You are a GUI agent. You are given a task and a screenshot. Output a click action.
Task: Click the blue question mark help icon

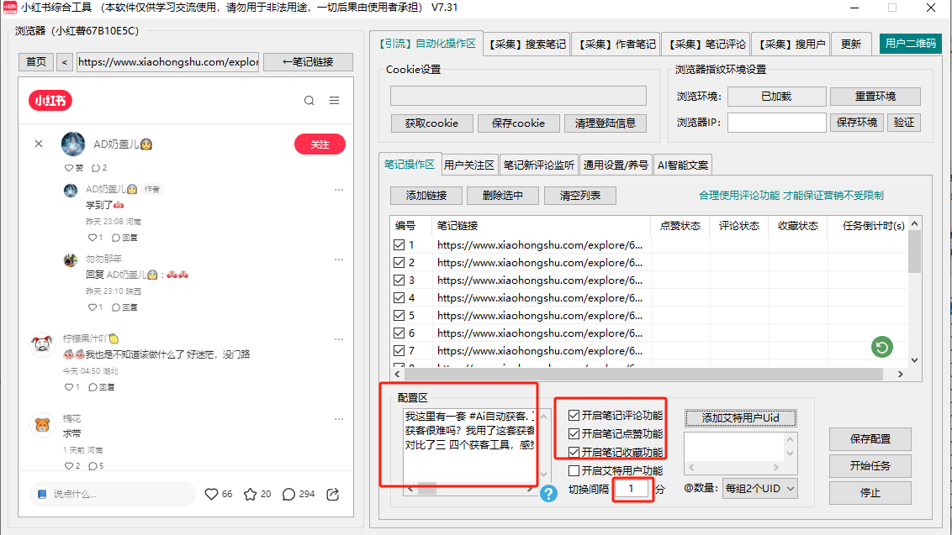548,494
